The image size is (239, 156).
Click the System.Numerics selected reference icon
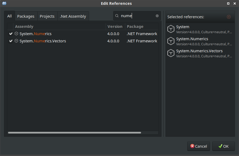171,41
